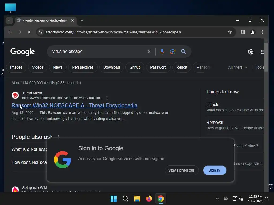Click the page vertical scrollbar
The image size is (274, 205).
tap(266, 58)
